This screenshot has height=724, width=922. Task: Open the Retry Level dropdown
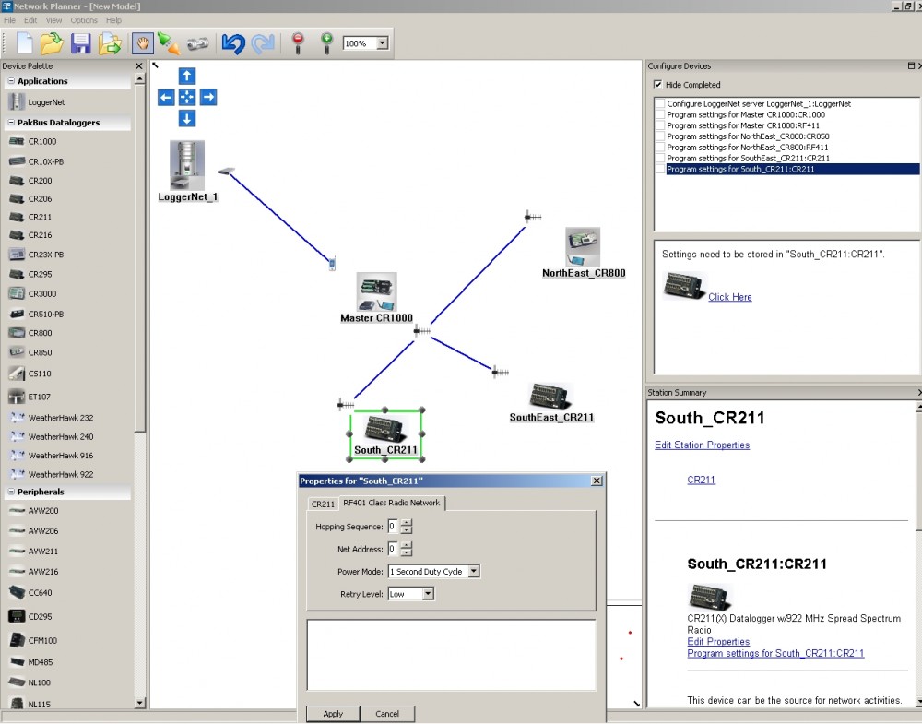pos(429,594)
